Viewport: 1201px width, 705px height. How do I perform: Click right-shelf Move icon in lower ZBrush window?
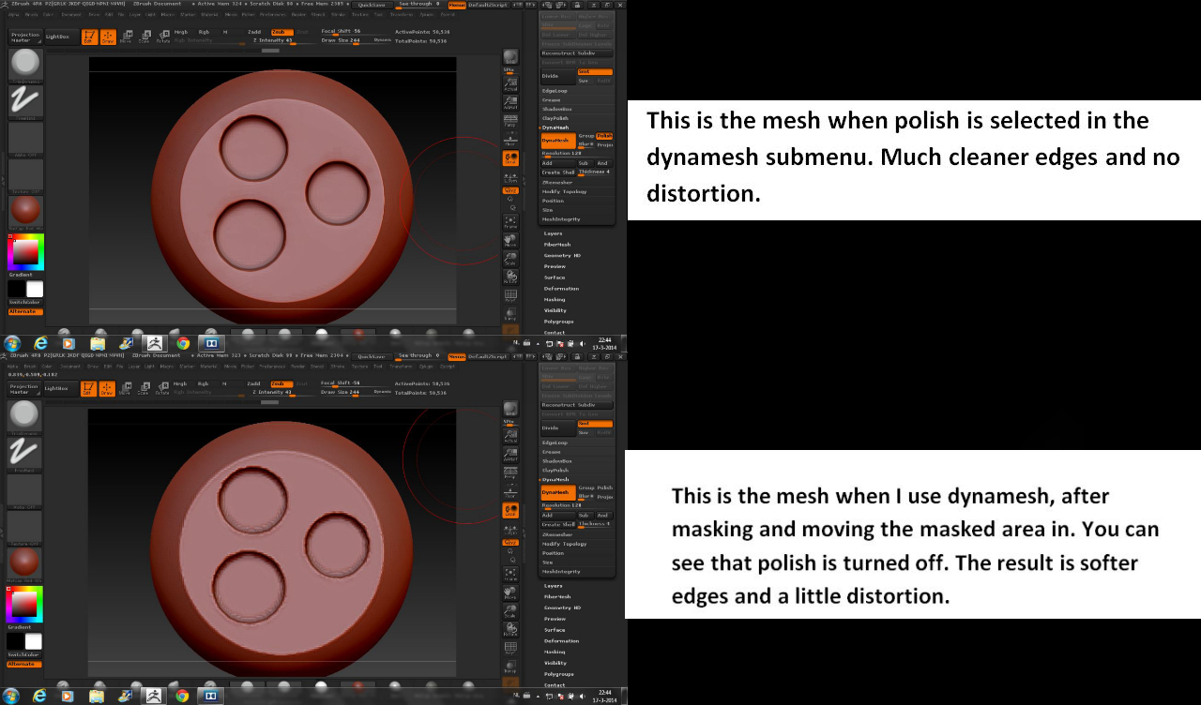coord(510,593)
